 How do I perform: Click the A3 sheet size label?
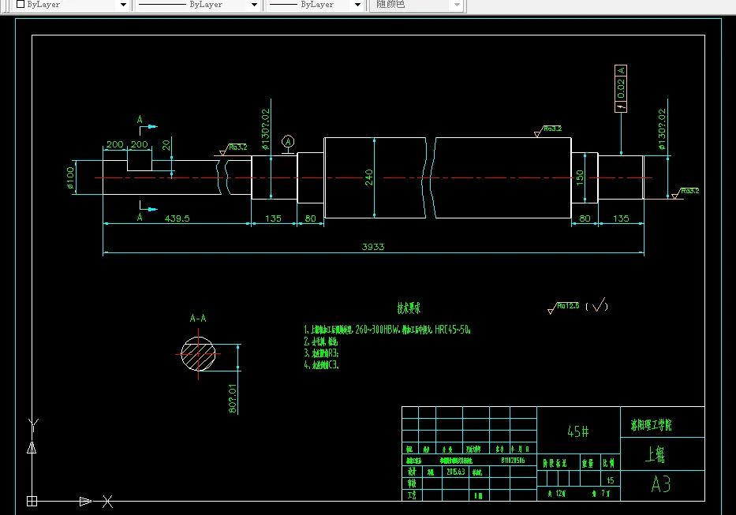point(661,484)
